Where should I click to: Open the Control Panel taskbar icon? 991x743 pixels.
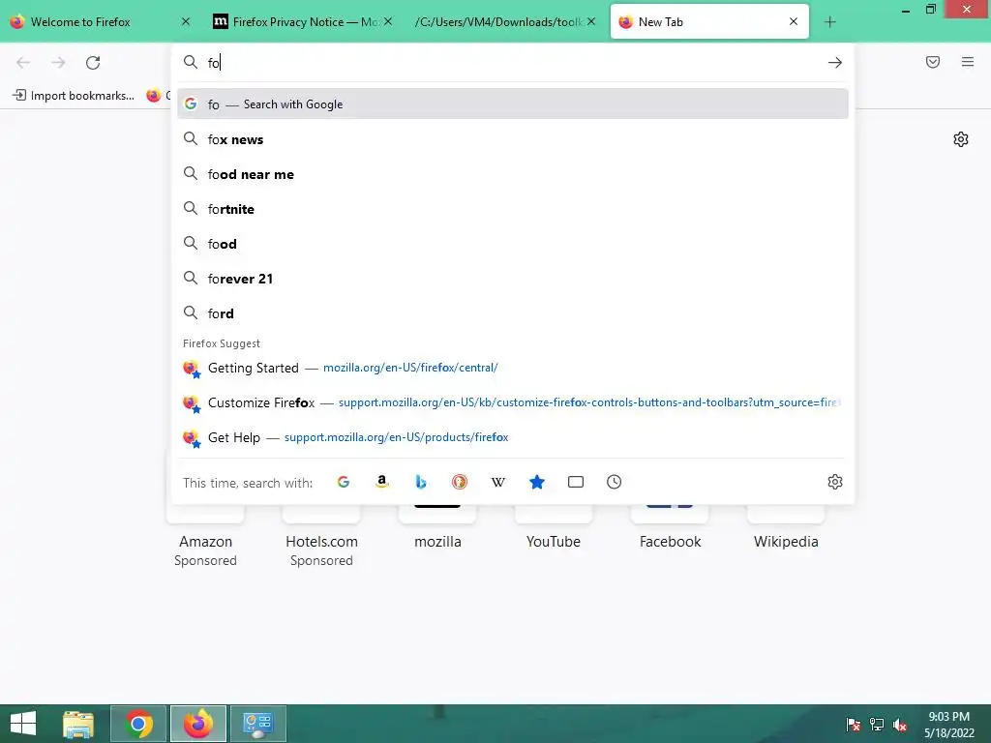[x=257, y=724]
